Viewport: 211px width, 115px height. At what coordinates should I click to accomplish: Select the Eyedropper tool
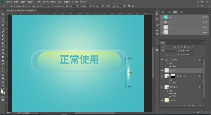coord(3,32)
